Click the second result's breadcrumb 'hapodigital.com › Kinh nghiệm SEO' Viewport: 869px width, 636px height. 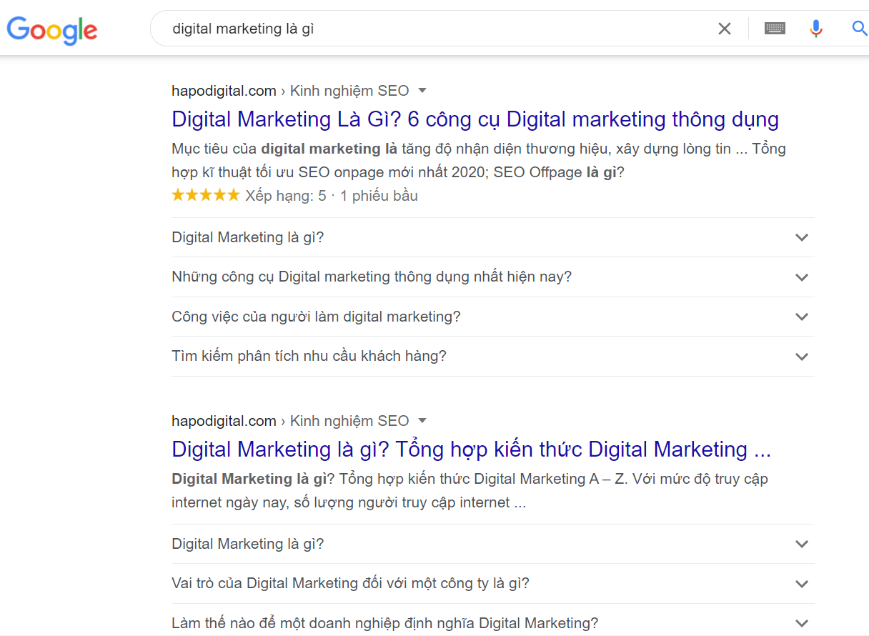[290, 421]
